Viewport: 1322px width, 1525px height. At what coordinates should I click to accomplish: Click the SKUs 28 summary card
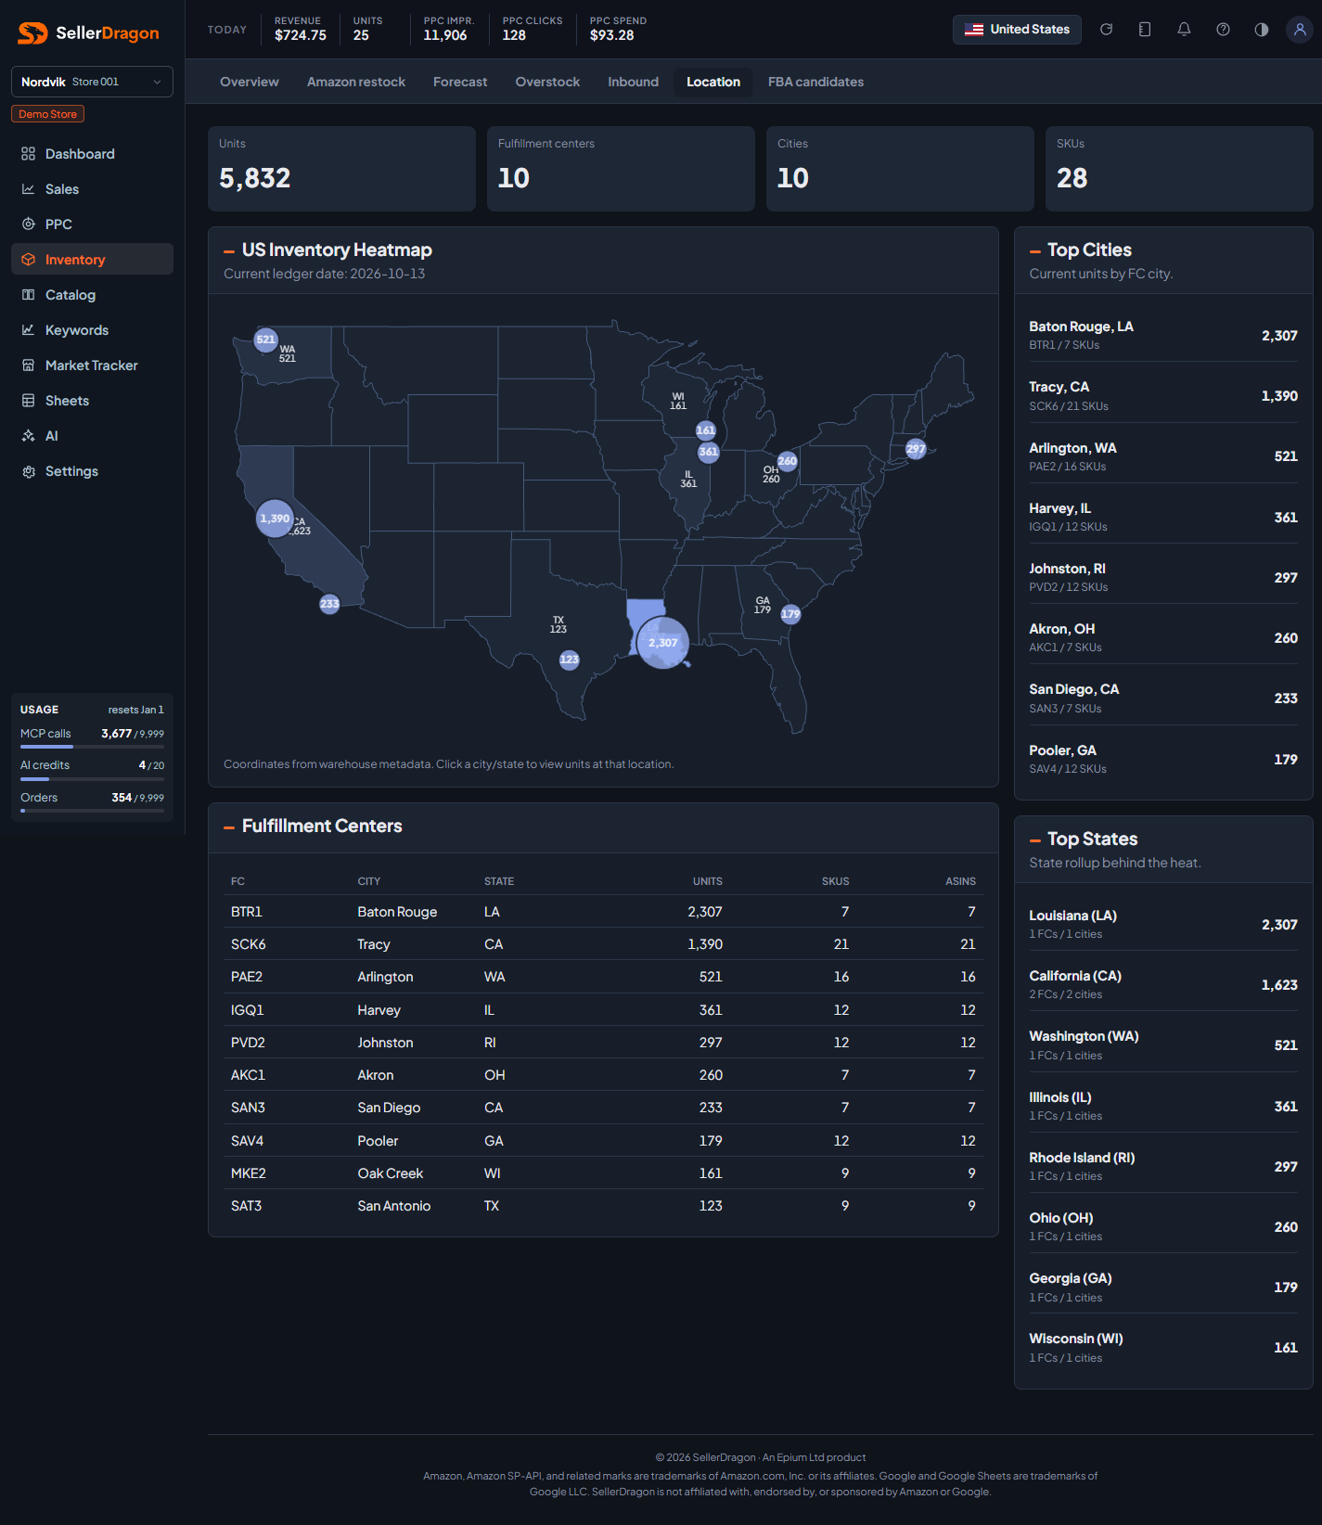(x=1179, y=169)
